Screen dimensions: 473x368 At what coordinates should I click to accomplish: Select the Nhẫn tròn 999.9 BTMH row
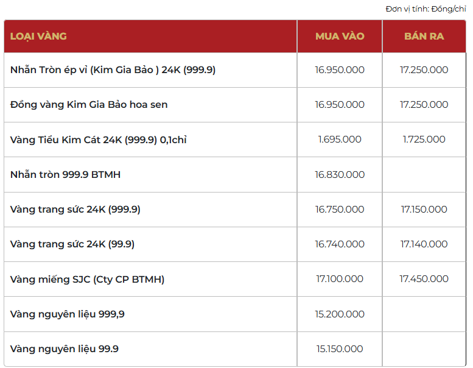(x=65, y=175)
